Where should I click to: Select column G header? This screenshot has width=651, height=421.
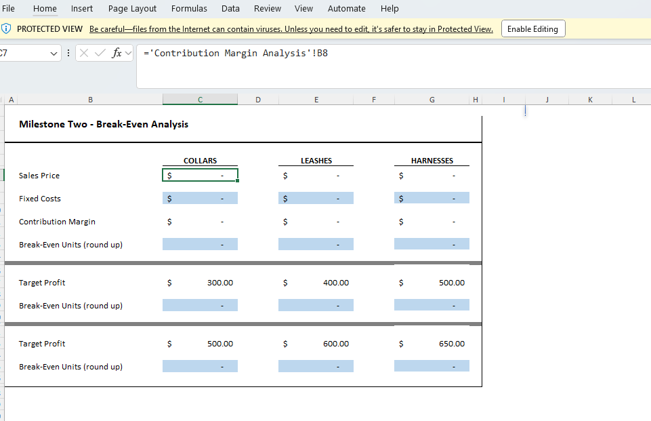(432, 100)
